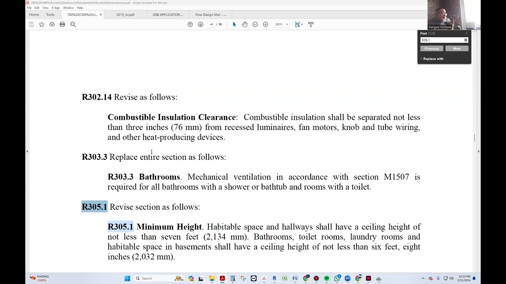
Task: Zoom in with the plus icon
Action: [x=265, y=24]
